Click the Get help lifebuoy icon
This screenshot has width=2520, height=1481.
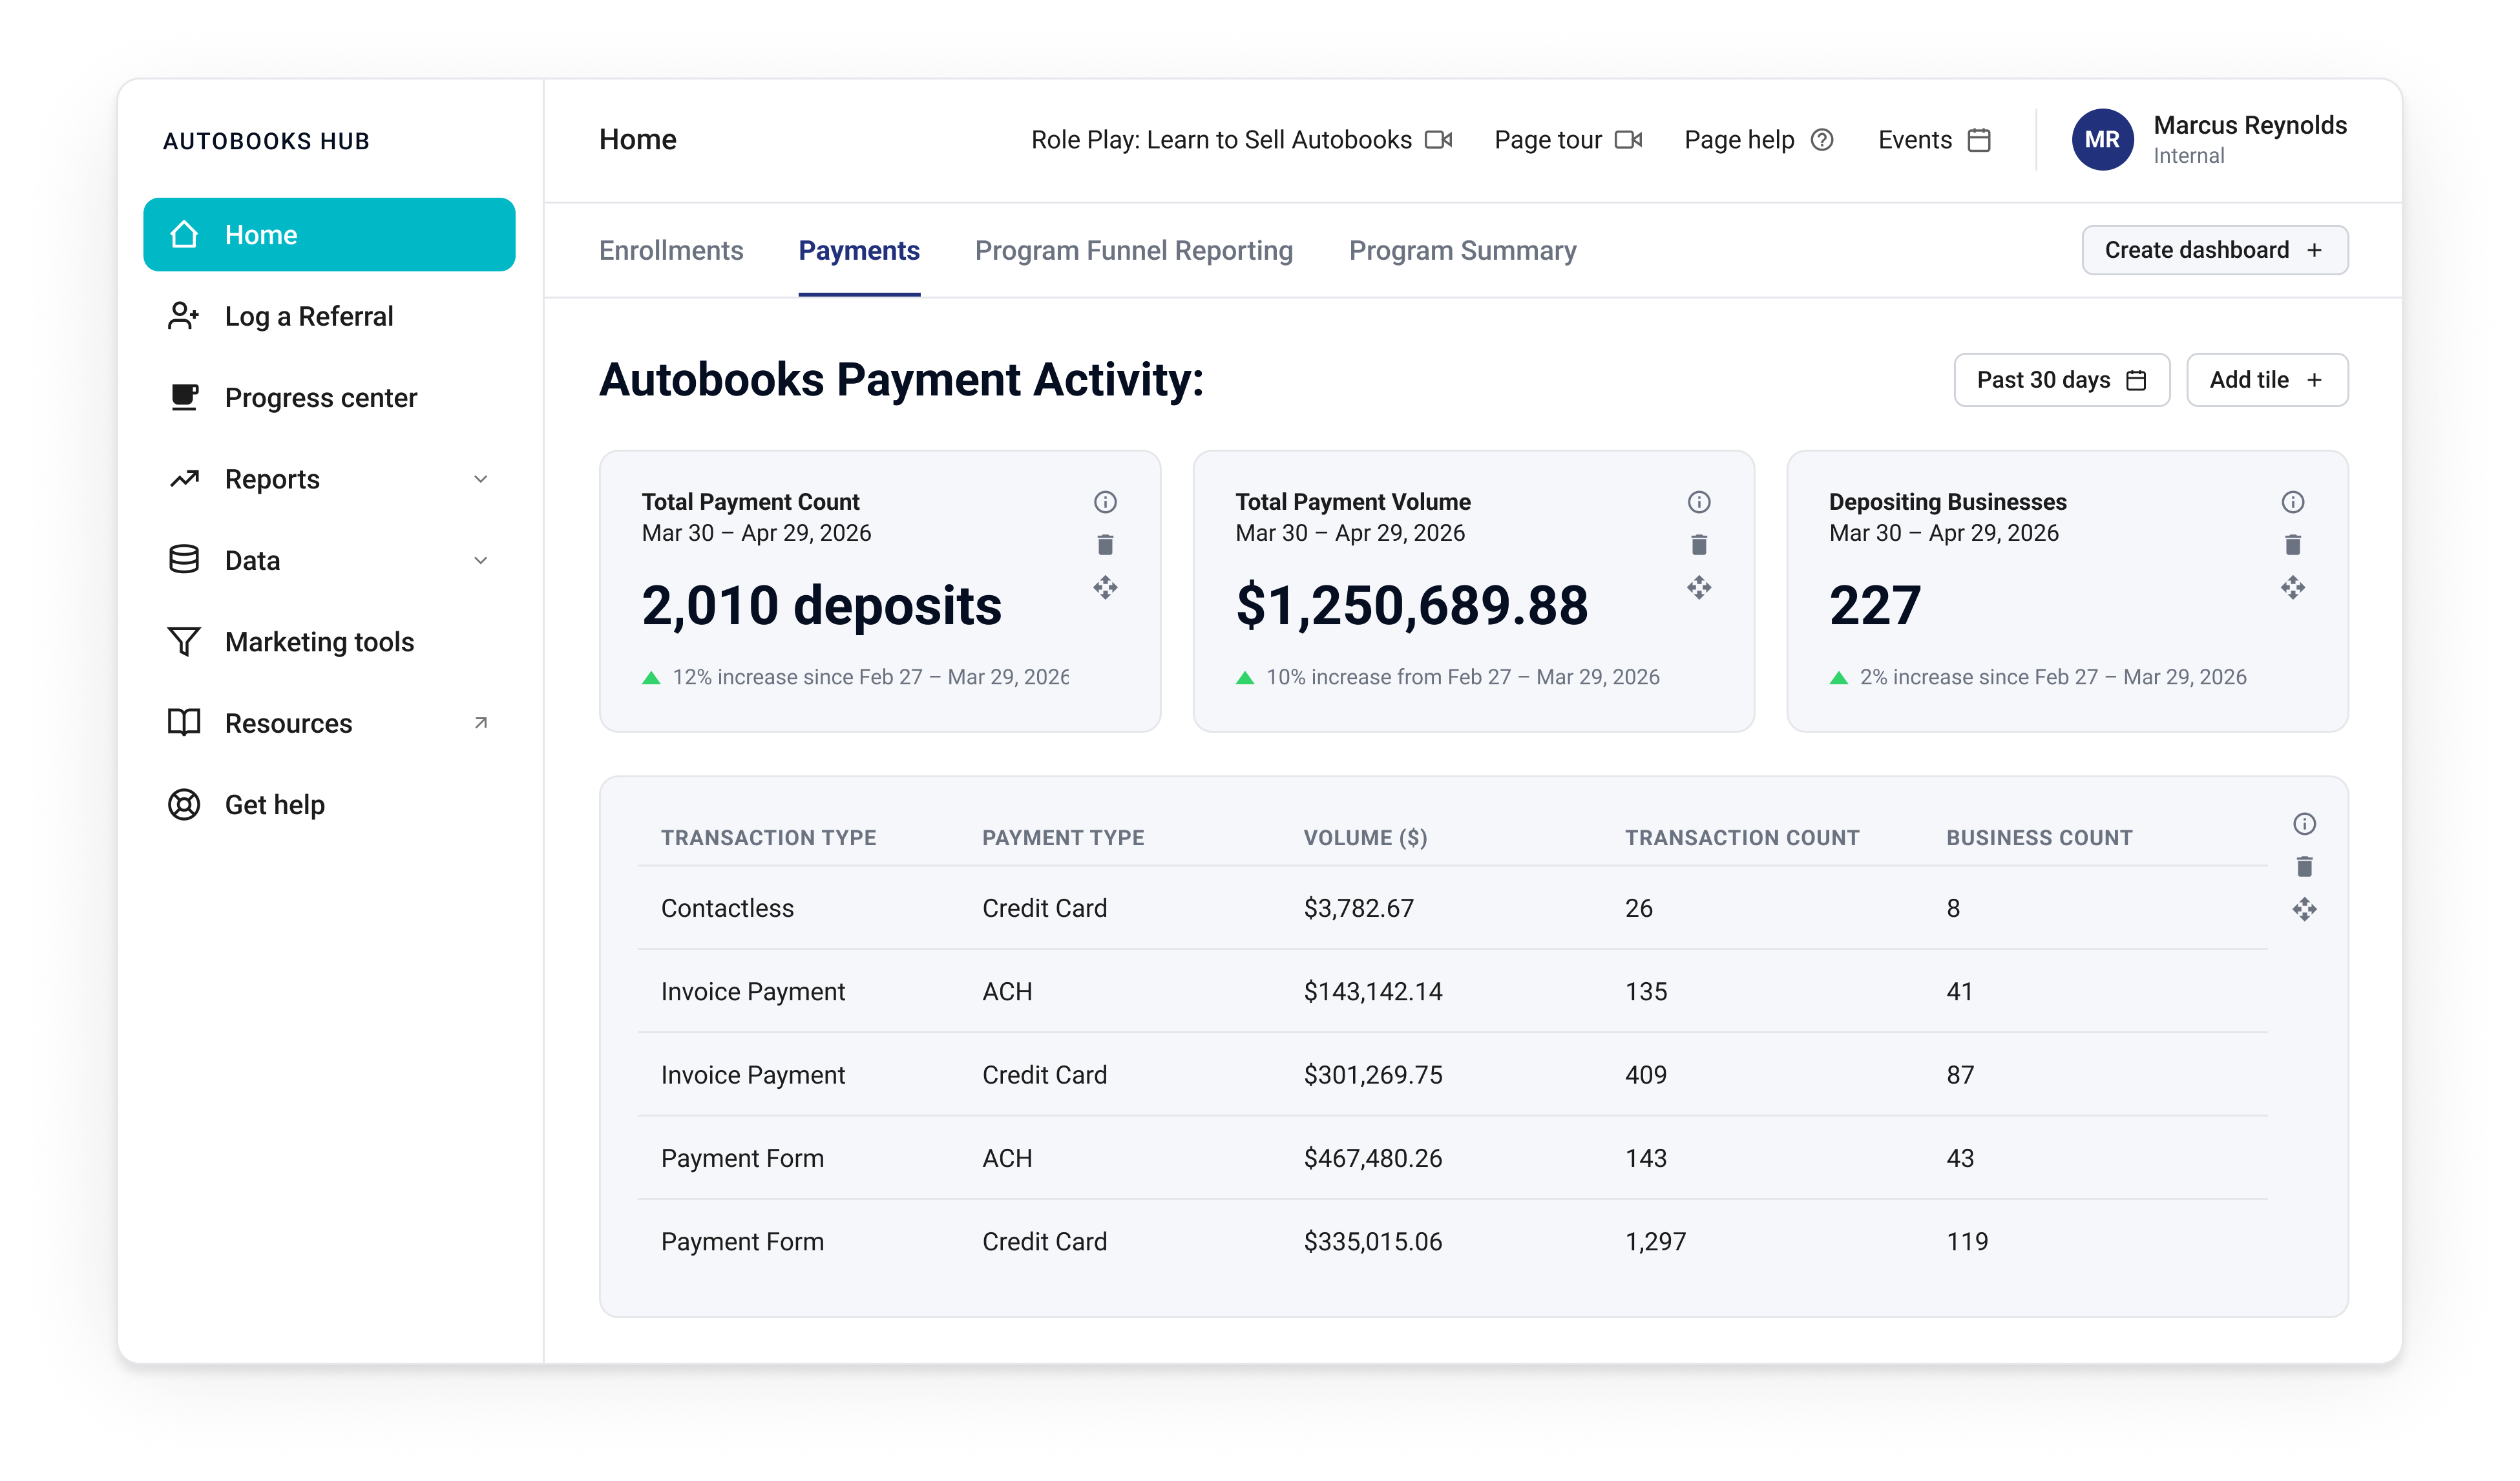184,804
